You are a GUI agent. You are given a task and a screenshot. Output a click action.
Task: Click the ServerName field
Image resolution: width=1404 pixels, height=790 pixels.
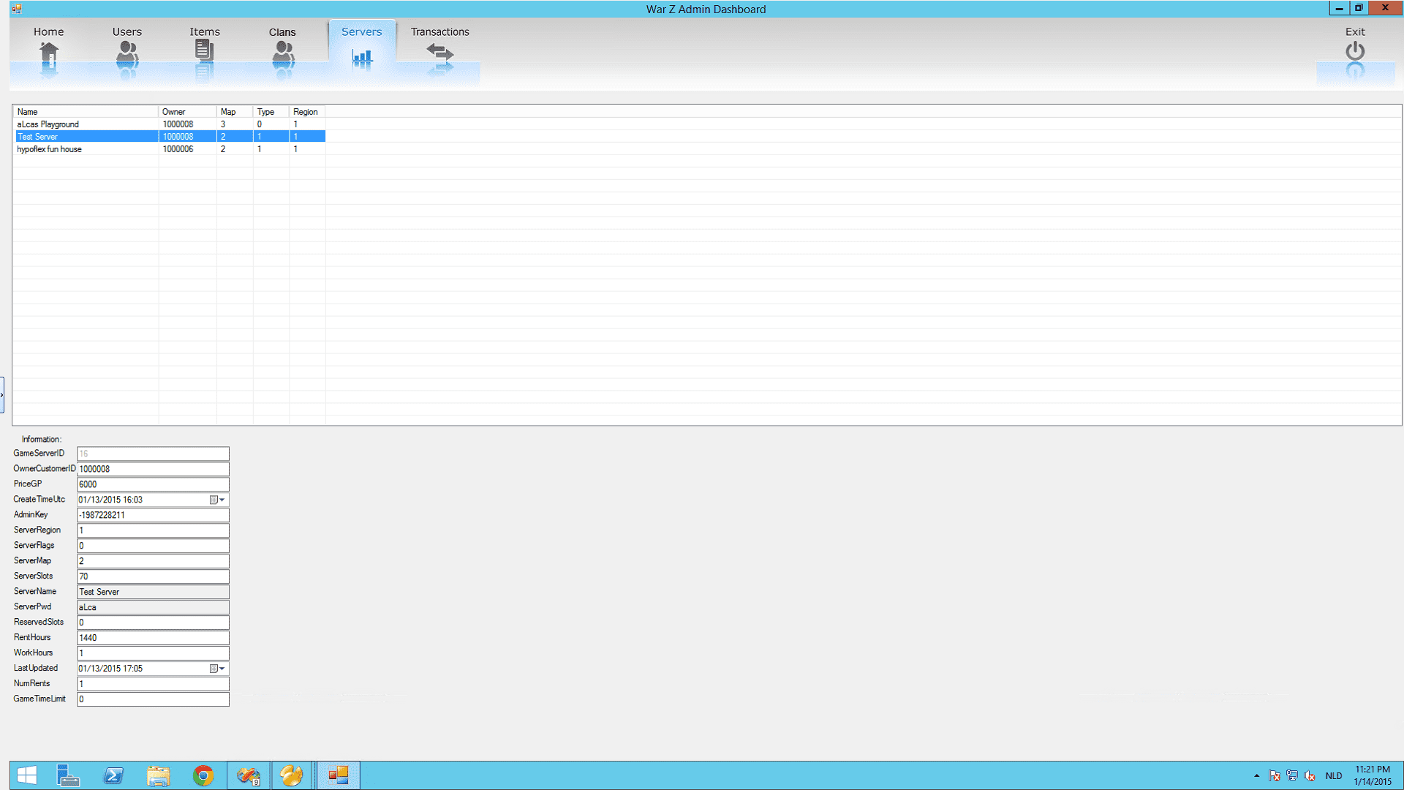coord(153,592)
